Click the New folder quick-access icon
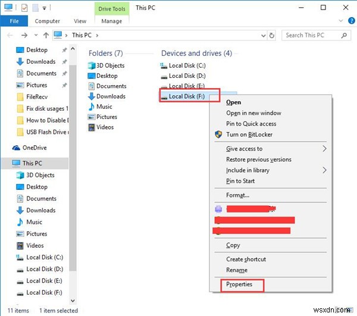Screen dimensions: 357x316 35,8
